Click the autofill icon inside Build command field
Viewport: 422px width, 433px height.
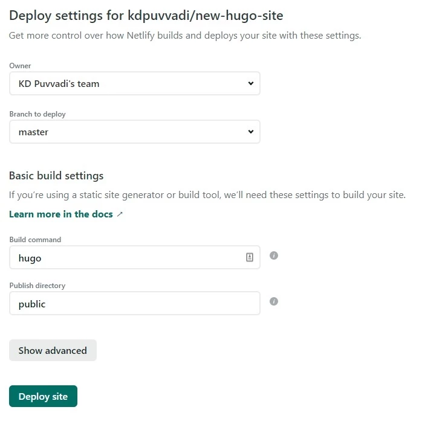click(250, 258)
